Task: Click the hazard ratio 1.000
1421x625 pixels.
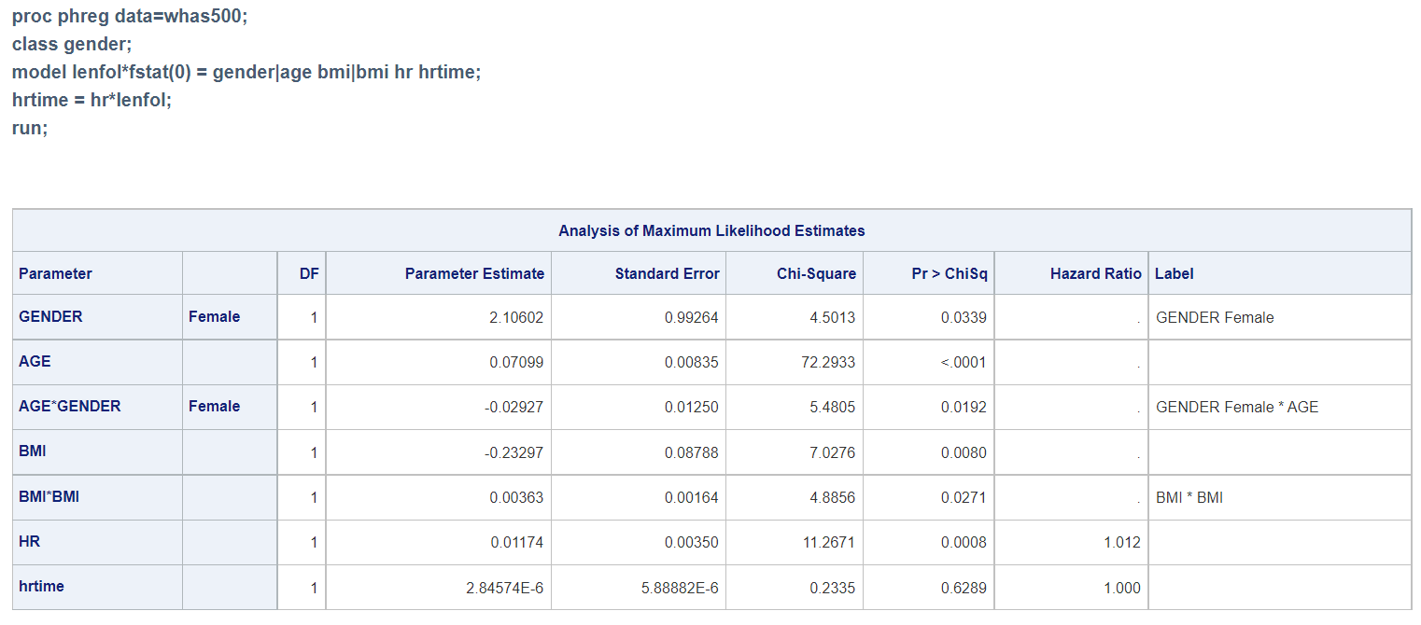Action: point(1122,588)
